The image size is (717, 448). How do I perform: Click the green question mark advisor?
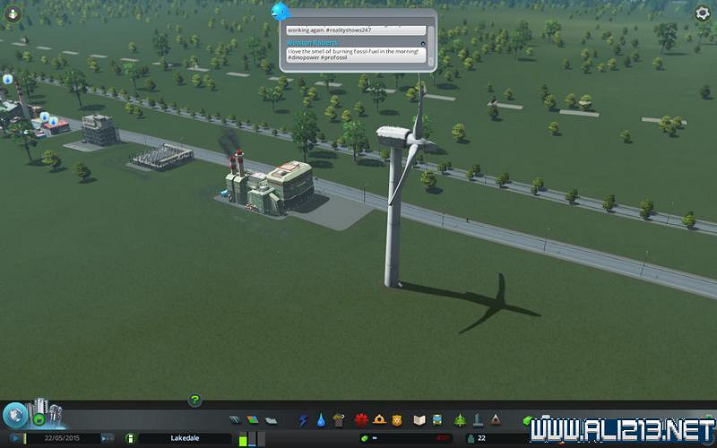[194, 401]
